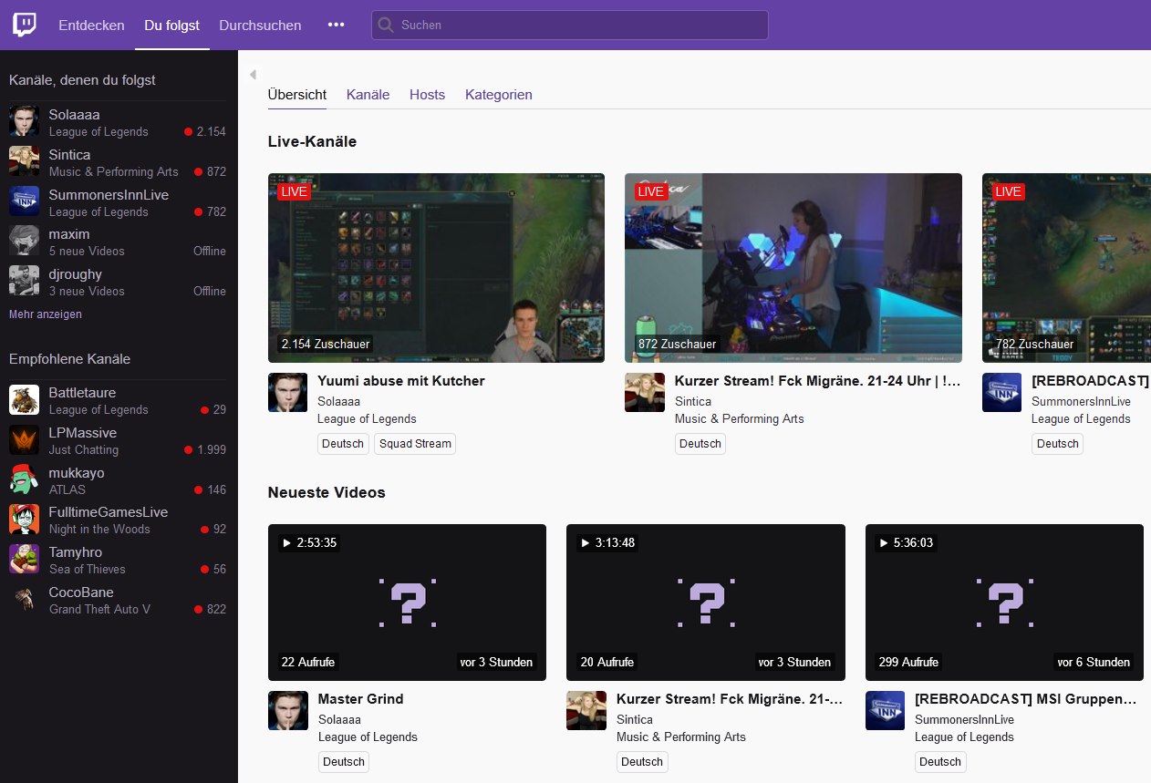
Task: Click Sintica avatar under Neueste Videos
Action: (586, 710)
